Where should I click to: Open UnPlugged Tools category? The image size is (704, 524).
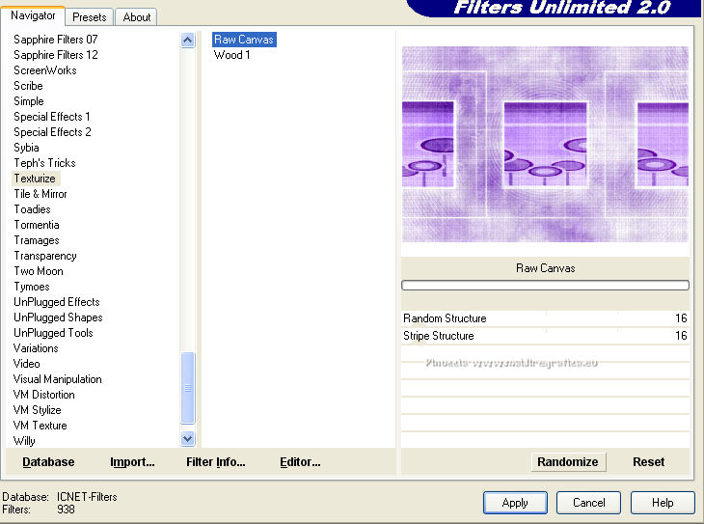[x=53, y=333]
